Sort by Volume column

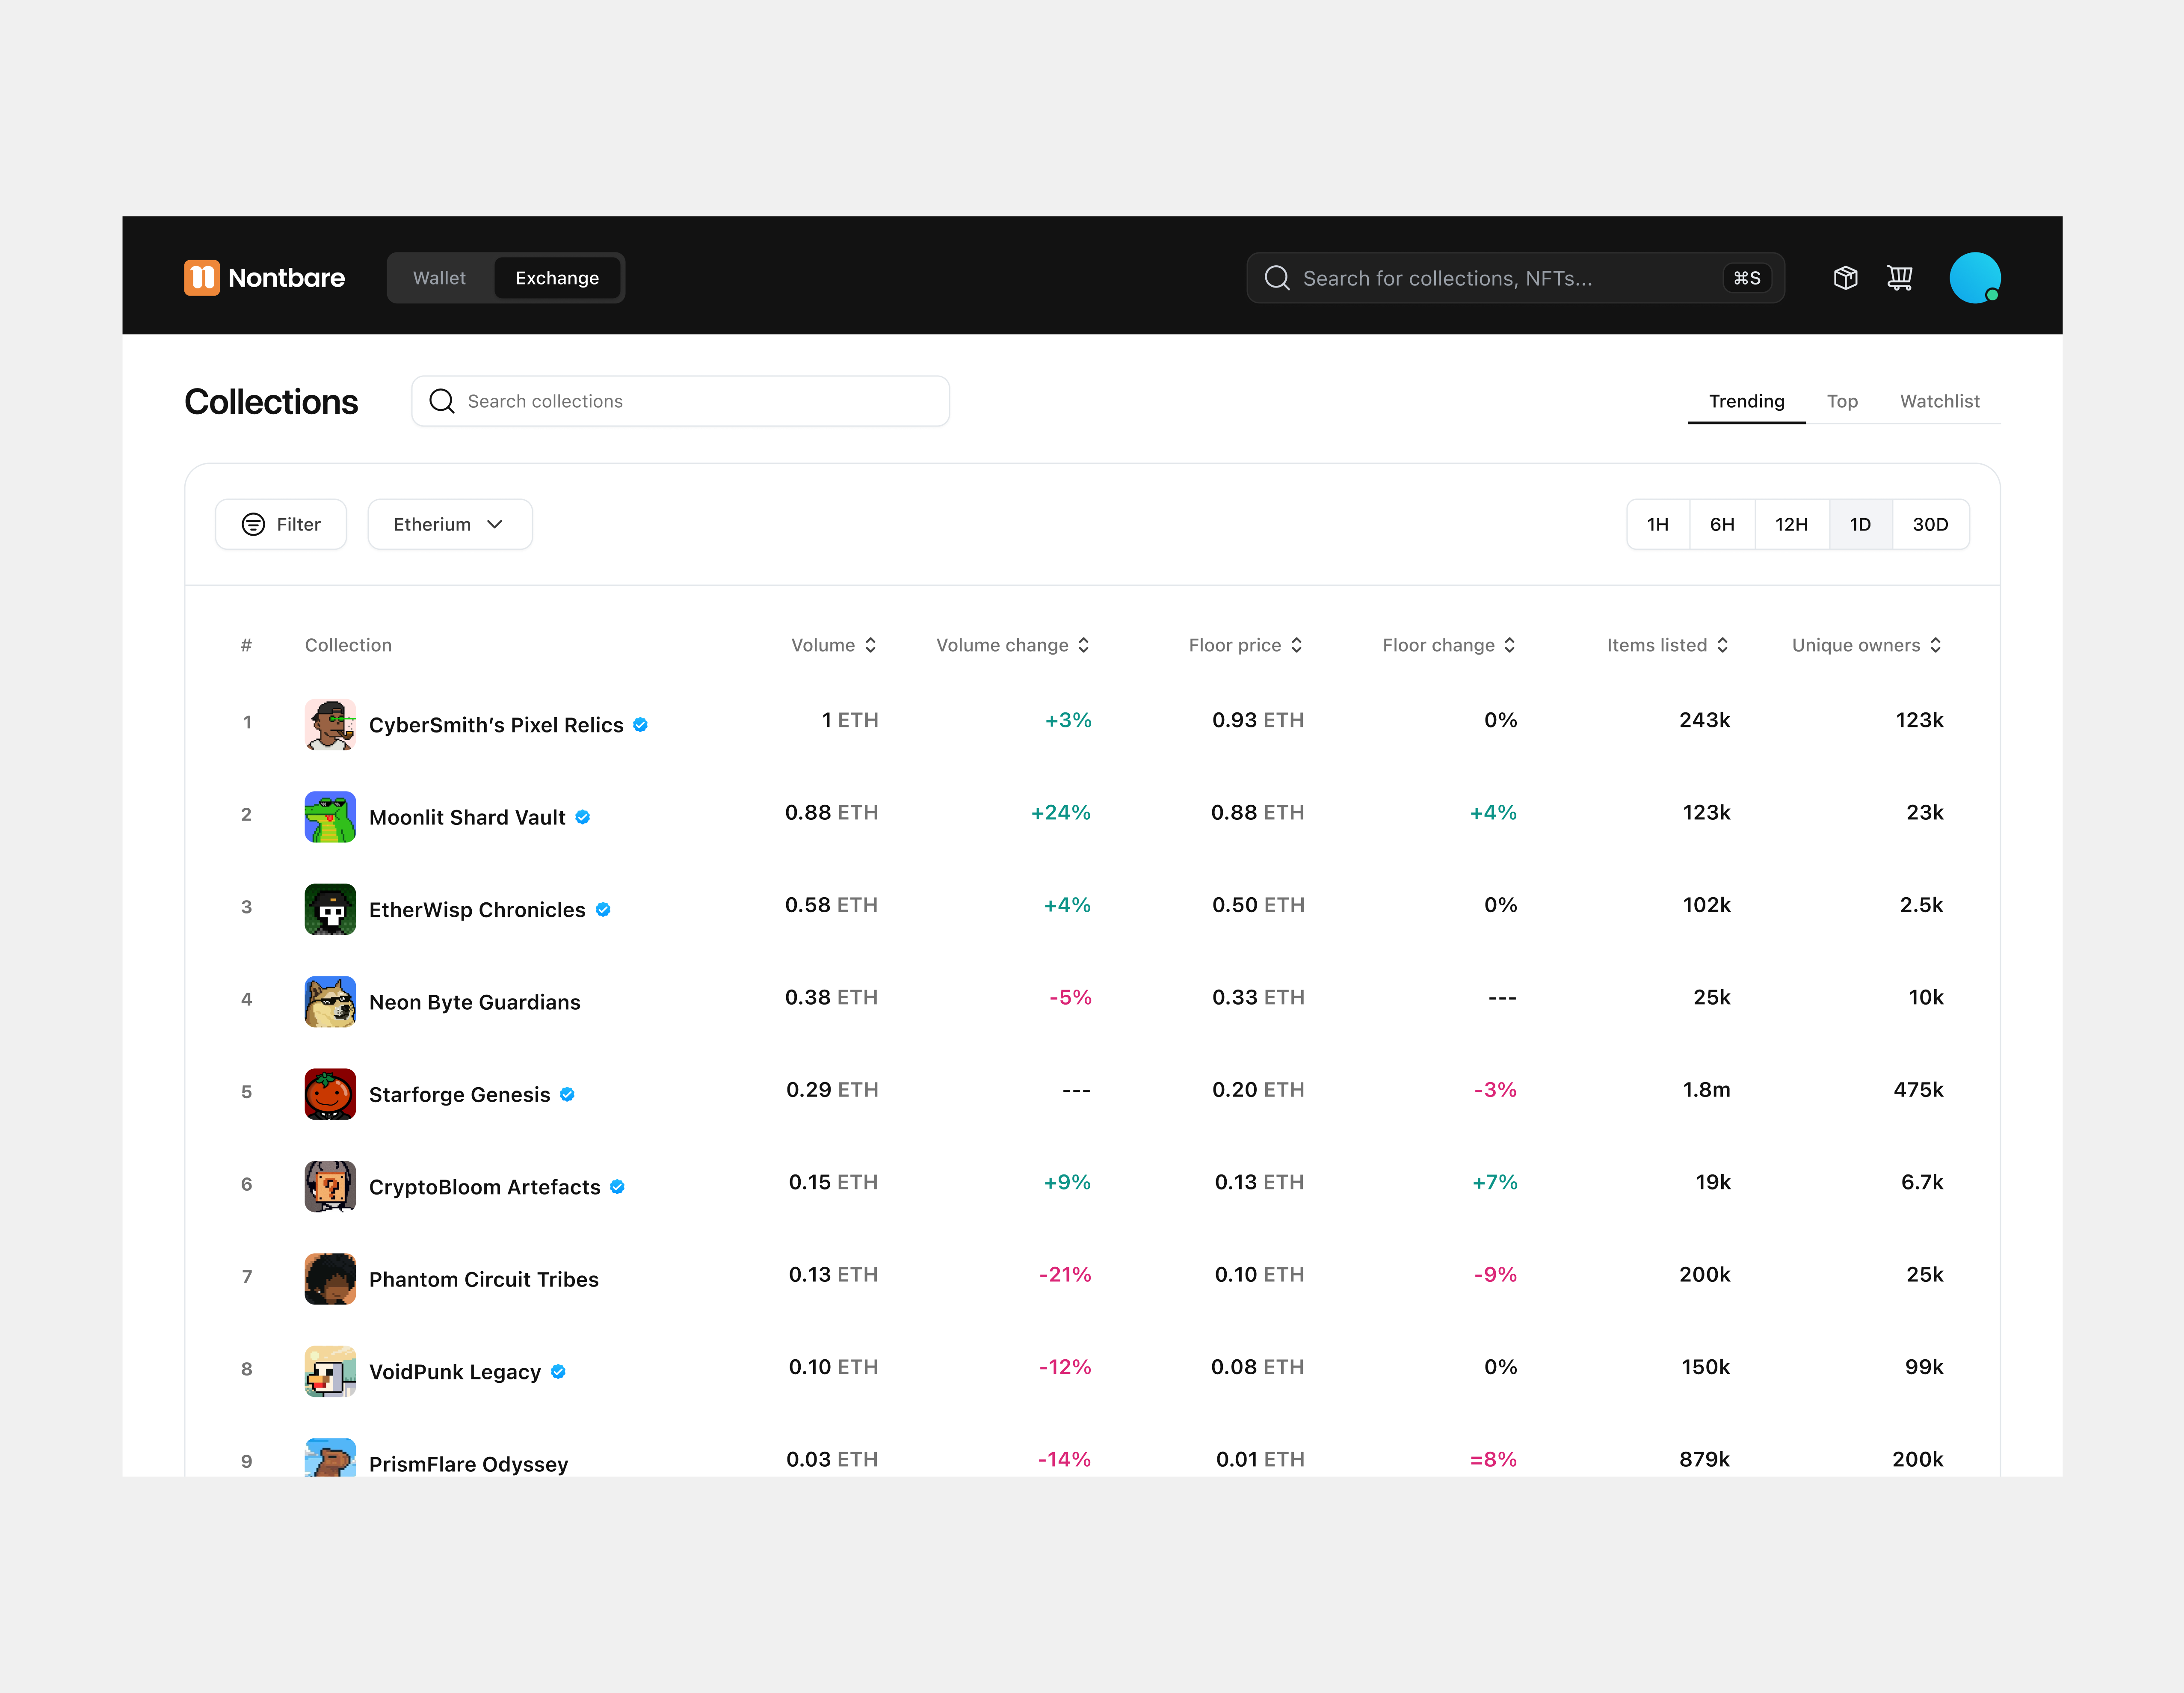[834, 645]
